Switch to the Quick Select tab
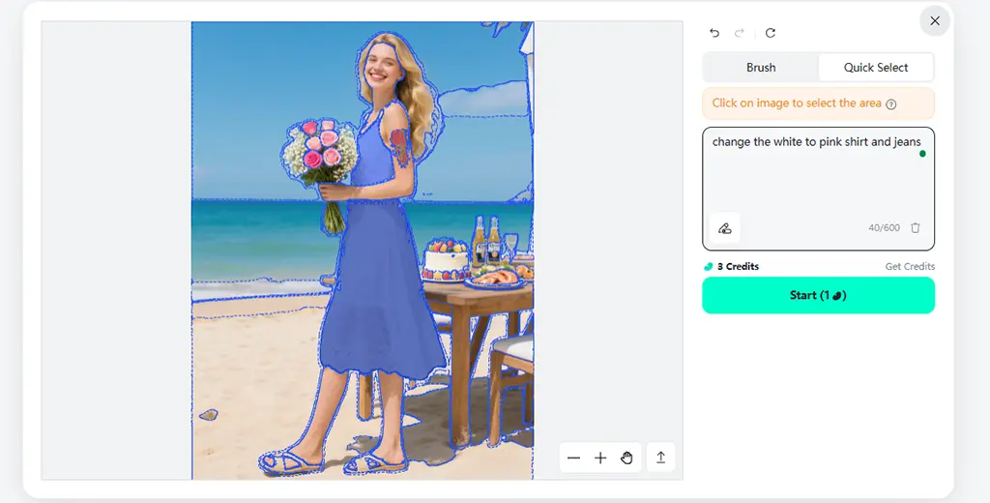The height and width of the screenshot is (503, 990). pos(876,68)
